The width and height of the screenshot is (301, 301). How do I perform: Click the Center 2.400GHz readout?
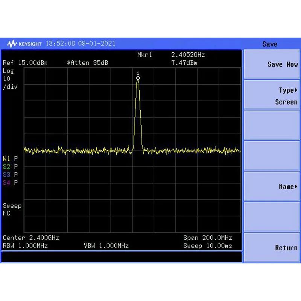31,238
